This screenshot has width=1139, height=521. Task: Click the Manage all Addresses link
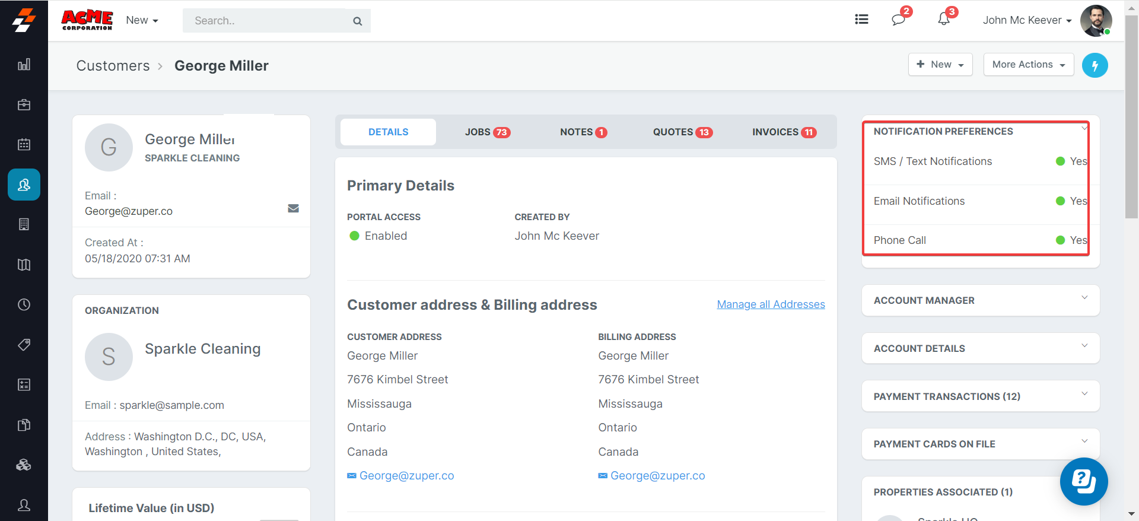(771, 304)
